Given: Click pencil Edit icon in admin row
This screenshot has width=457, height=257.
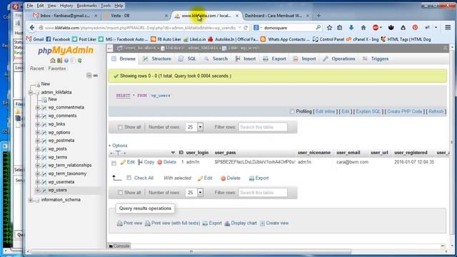Looking at the screenshot, I should coord(123,162).
